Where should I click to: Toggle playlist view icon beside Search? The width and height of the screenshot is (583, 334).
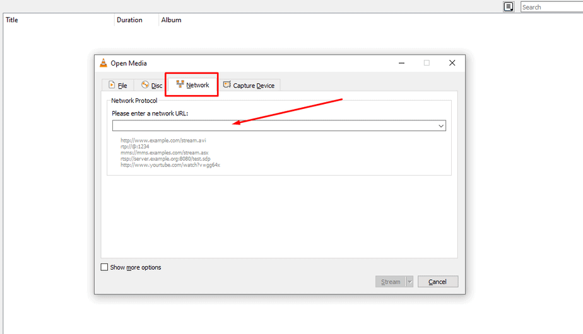pos(509,7)
